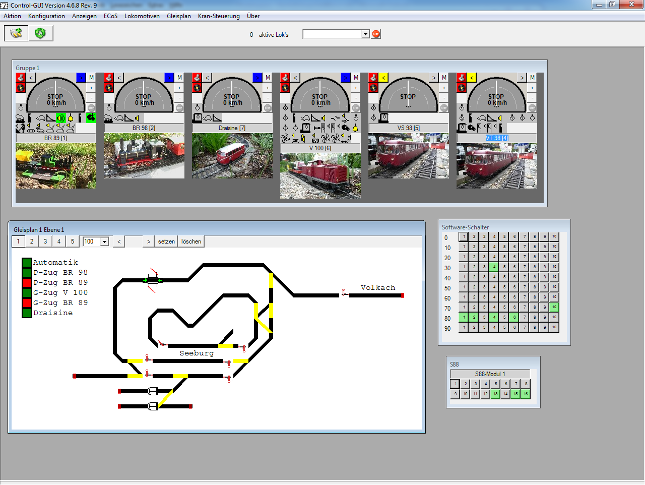Click the red record disc icon on the Draisine panel

(197, 88)
